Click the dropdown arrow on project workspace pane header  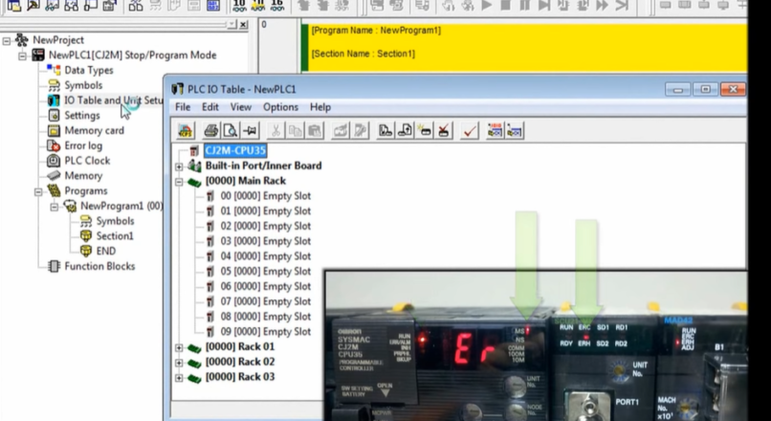(232, 25)
